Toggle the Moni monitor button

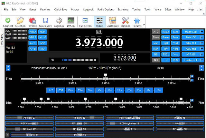156,49
